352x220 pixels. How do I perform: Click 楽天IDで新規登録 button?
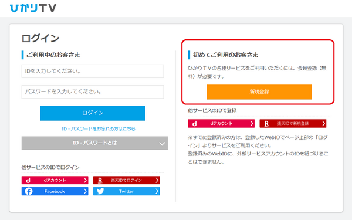click(x=293, y=123)
